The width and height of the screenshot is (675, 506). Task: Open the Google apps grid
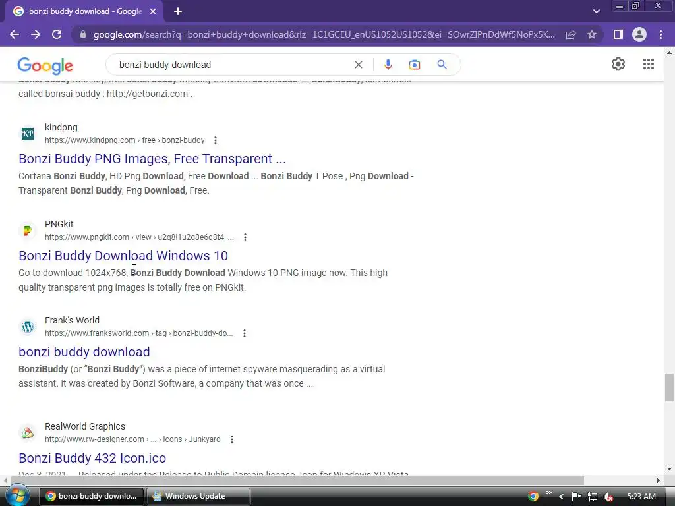(x=649, y=64)
